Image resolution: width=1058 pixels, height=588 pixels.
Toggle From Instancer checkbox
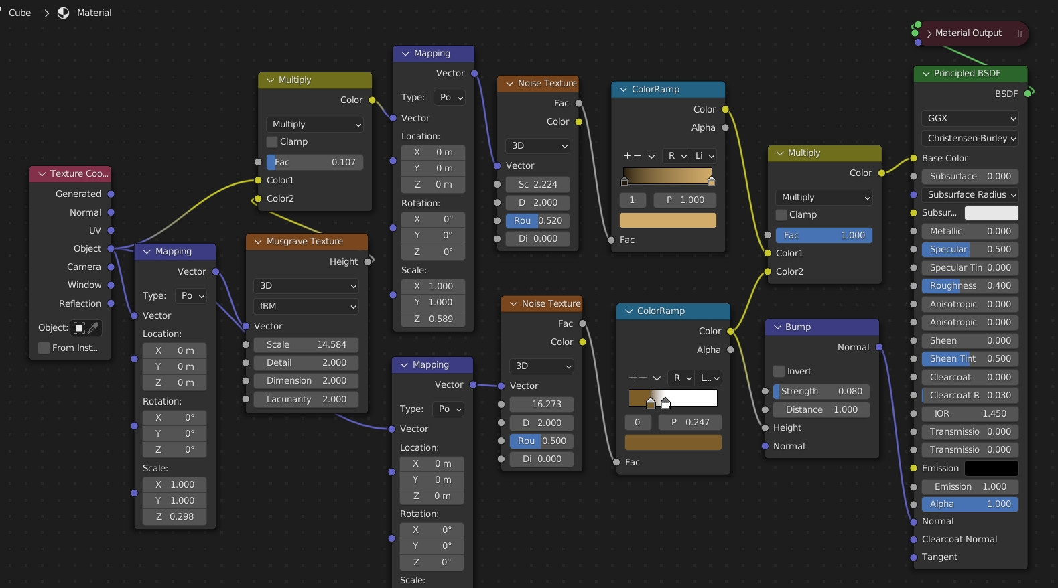44,348
